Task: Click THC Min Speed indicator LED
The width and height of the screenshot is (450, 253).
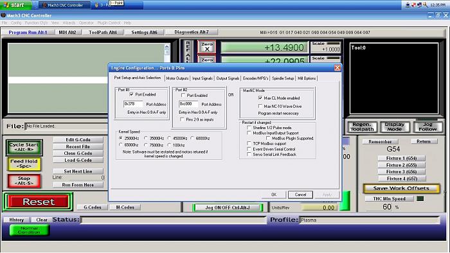Action: point(420,198)
